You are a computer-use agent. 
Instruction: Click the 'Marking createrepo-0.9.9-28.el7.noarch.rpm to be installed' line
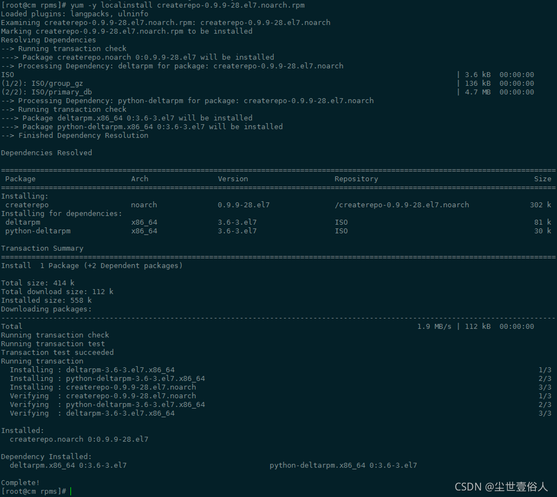[126, 31]
